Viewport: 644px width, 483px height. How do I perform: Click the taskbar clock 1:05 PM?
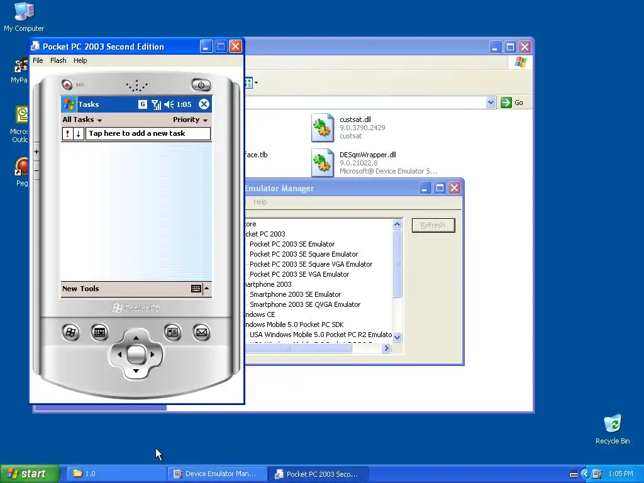pos(621,474)
